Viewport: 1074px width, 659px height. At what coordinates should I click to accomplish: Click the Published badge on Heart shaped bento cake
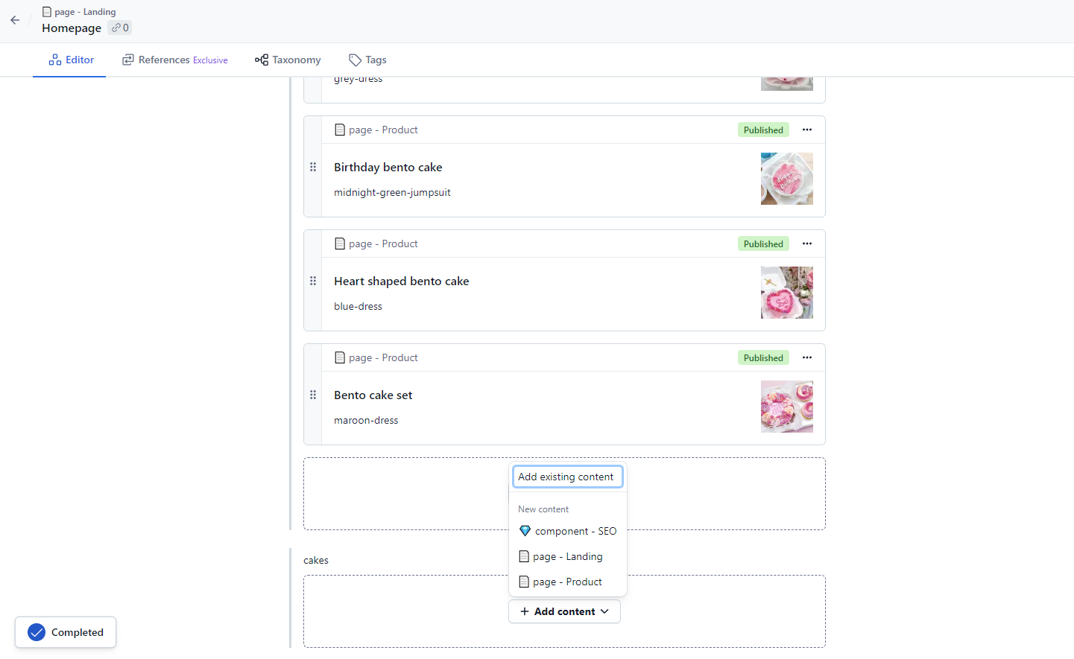pyautogui.click(x=763, y=243)
